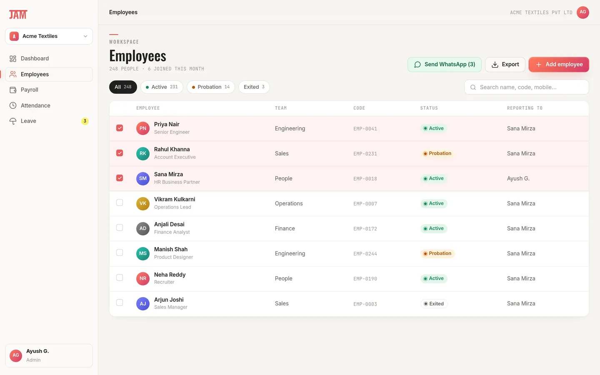Expand the Acme Textiles workspace dropdown
The width and height of the screenshot is (600, 375).
pyautogui.click(x=49, y=36)
